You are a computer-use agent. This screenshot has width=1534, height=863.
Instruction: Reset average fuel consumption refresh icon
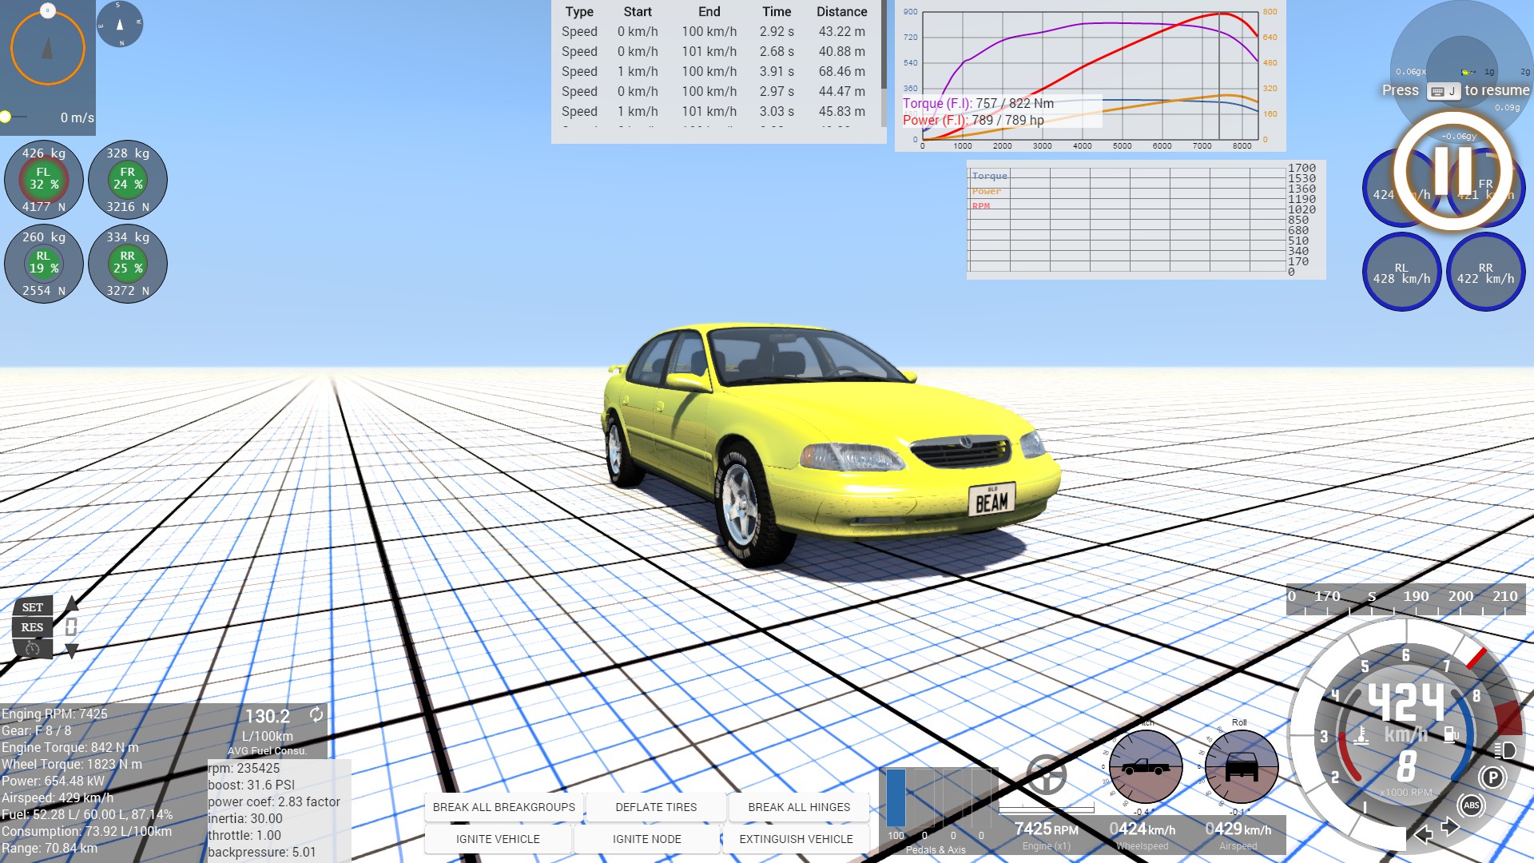point(316,714)
